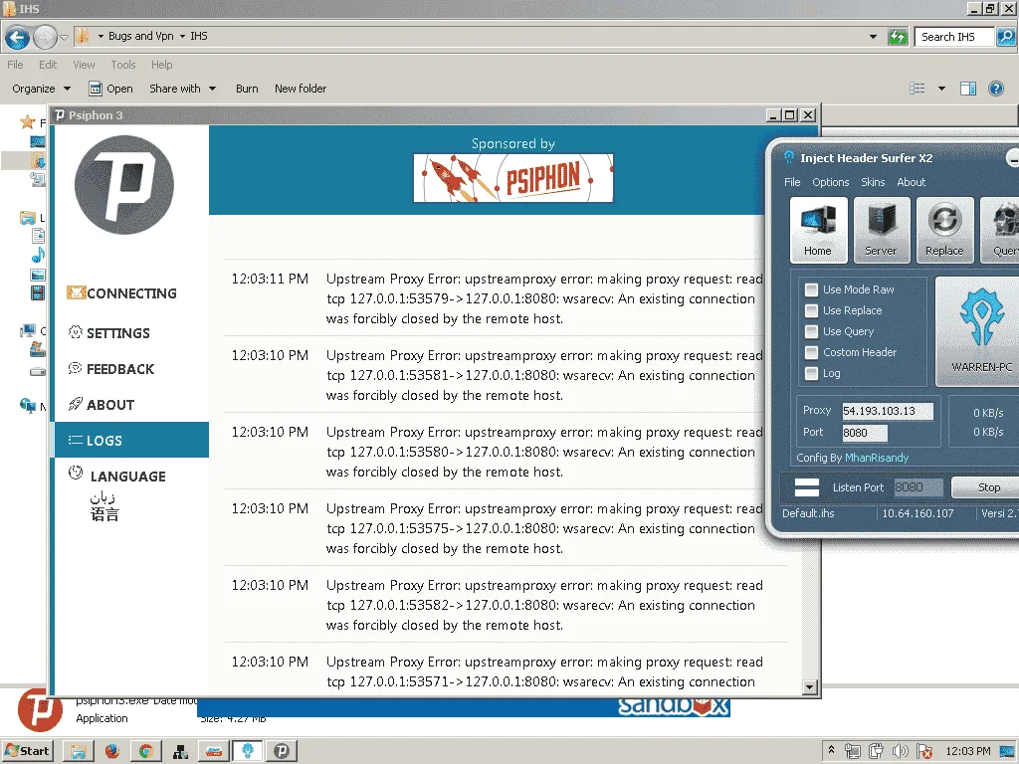Open Server panel in Inject Header Surfer
This screenshot has height=764, width=1019.
(881, 230)
